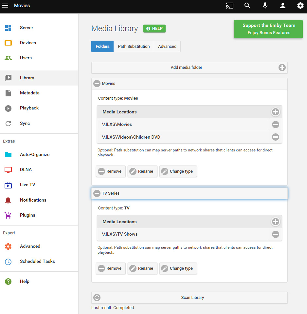The width and height of the screenshot is (307, 314).
Task: Collapse the TV Series library section
Action: tap(97, 193)
